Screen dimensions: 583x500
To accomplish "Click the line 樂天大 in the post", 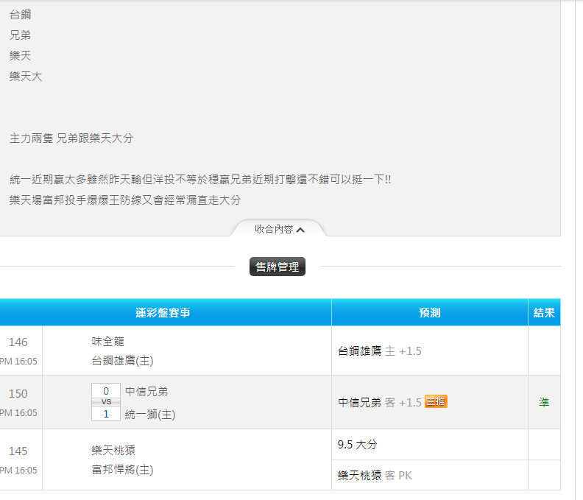I will [x=26, y=77].
